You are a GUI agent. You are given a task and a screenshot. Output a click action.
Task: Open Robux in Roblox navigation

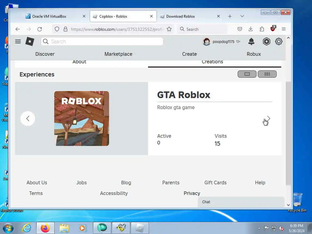pos(254,54)
